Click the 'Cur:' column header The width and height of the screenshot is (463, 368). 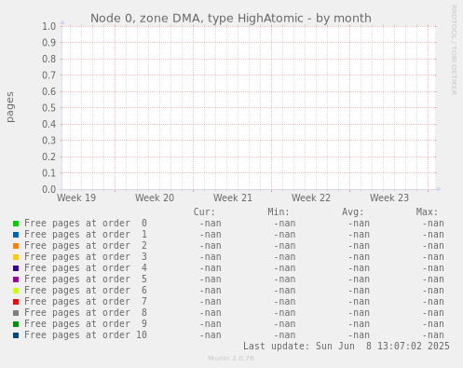coord(204,212)
